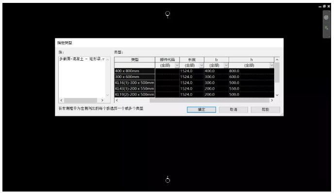334x193 pixels.
Task: Close the view window
Action: click(329, 6)
